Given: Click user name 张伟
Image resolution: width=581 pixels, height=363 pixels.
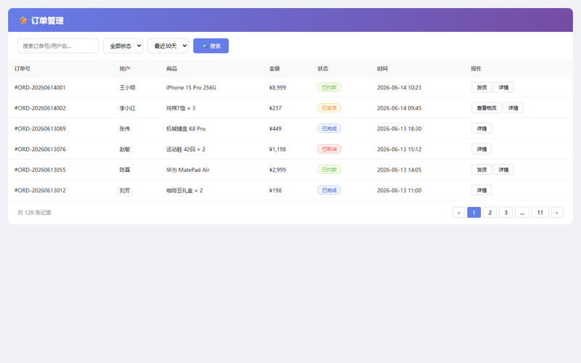Looking at the screenshot, I should (x=124, y=129).
